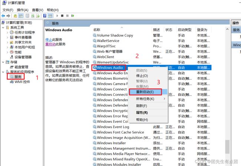
Task: Click the 任务计划程序 clock icon
Action: pos(12,32)
